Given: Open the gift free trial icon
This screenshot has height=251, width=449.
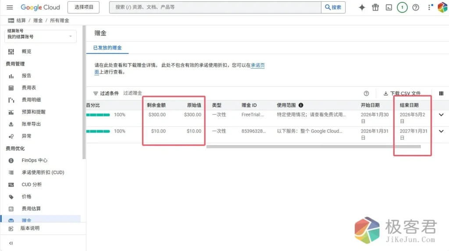Looking at the screenshot, I should click(375, 7).
